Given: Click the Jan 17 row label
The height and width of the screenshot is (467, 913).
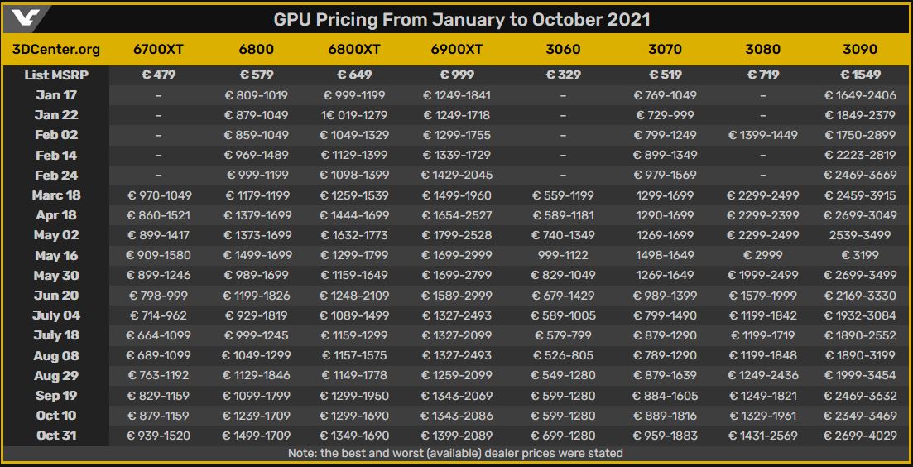Looking at the screenshot, I should [56, 95].
